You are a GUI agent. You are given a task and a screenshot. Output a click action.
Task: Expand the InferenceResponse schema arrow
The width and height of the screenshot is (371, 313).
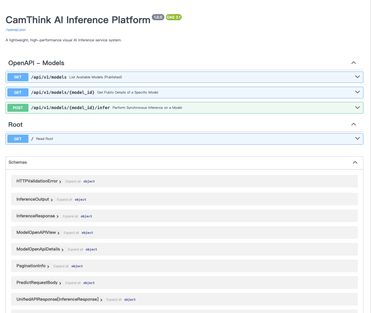(x=58, y=216)
